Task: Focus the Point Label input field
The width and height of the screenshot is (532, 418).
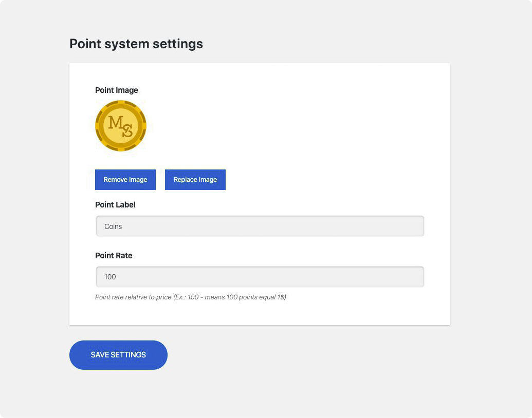Action: pyautogui.click(x=260, y=226)
